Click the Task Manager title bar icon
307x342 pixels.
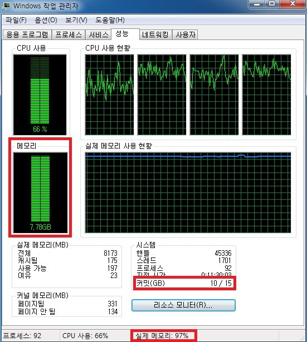[x=5, y=6]
